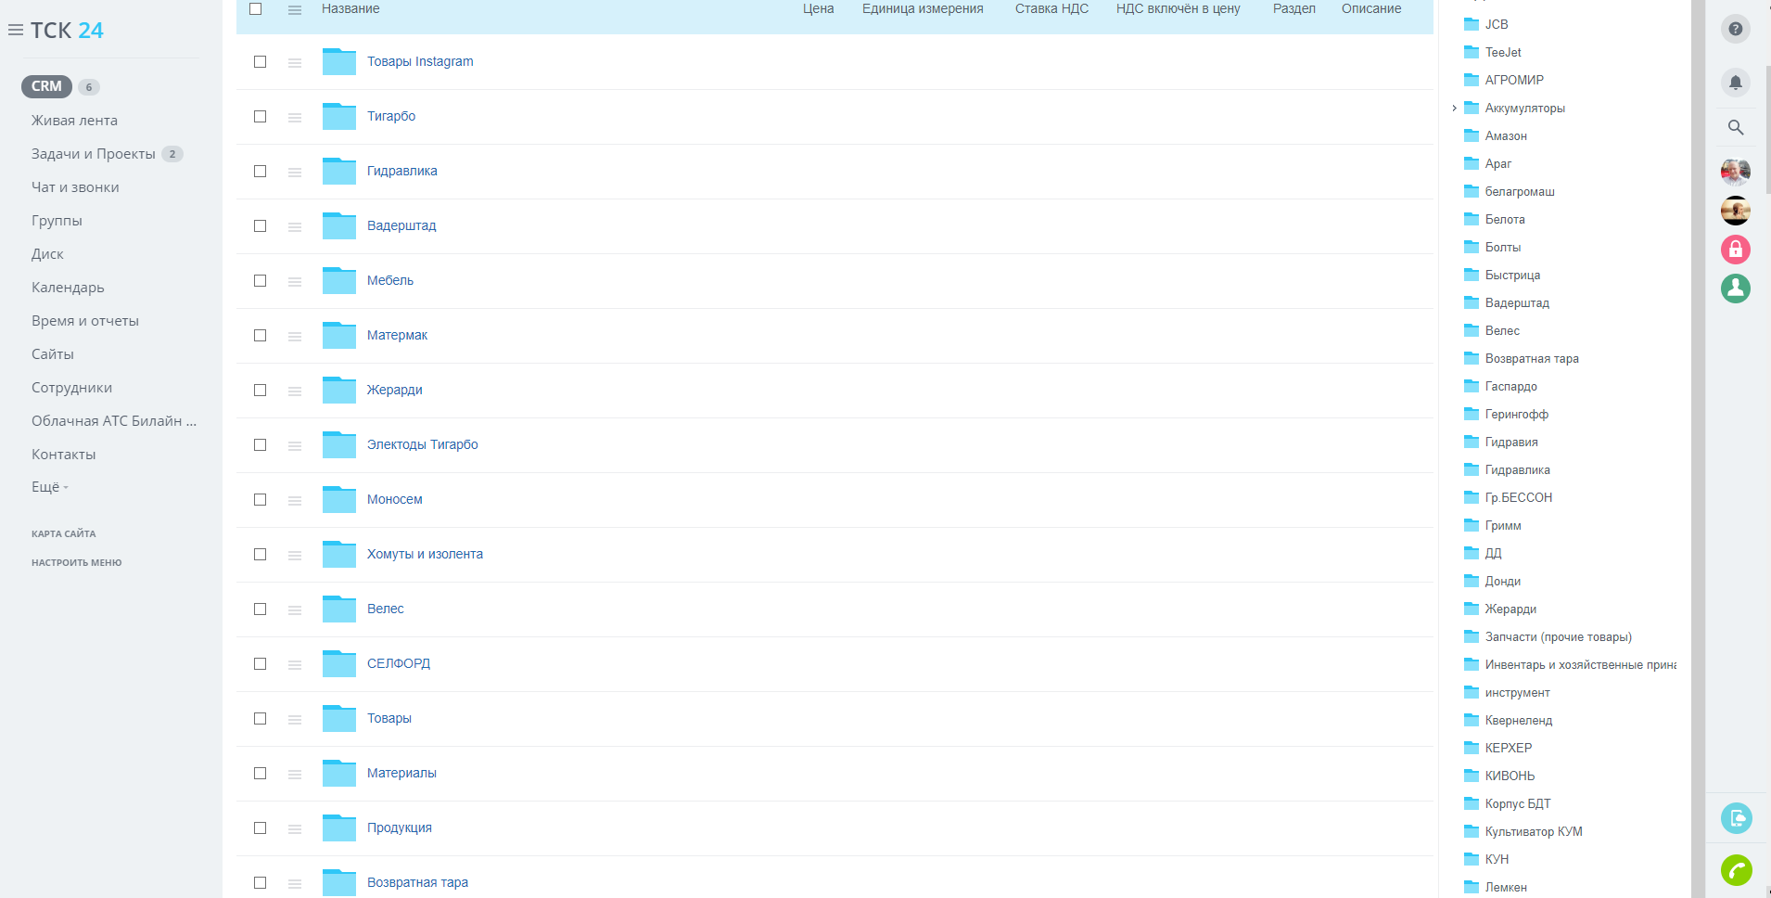The width and height of the screenshot is (1771, 898).
Task: Open the Календарь menu item
Action: point(68,288)
